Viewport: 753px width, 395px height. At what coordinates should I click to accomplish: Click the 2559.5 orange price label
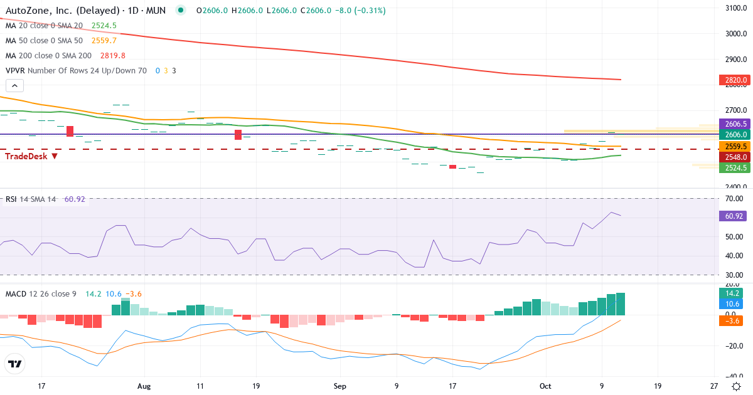pos(735,145)
